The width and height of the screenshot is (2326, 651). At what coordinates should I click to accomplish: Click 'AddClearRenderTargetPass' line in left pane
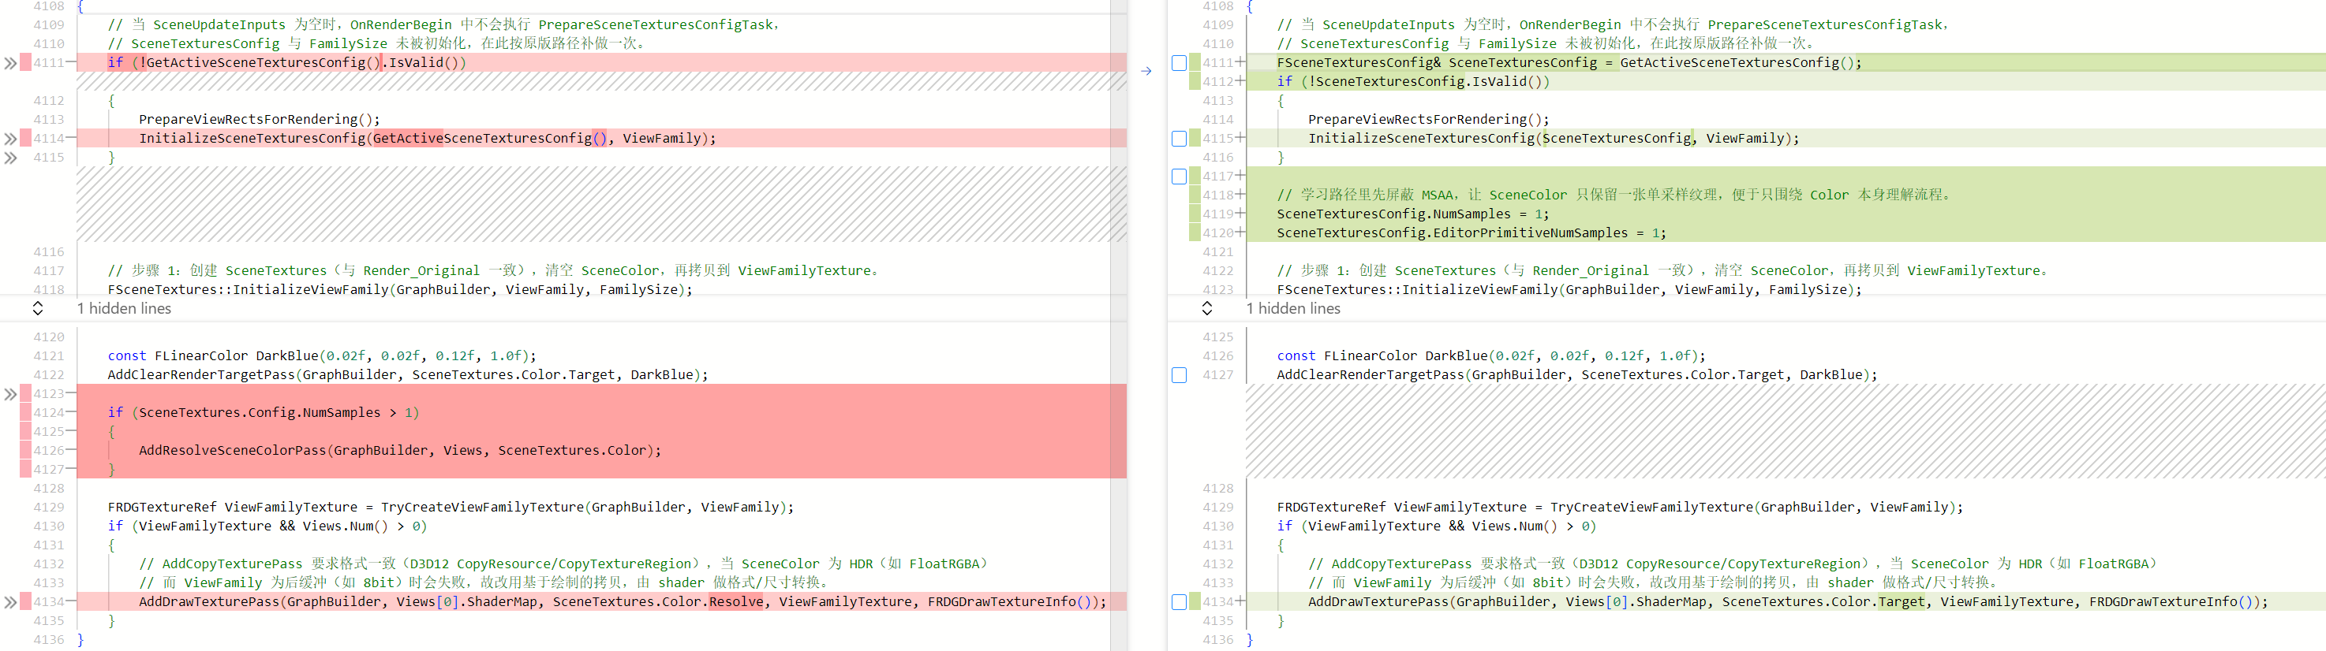point(407,374)
